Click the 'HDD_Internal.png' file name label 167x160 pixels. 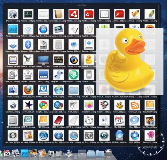(13, 127)
